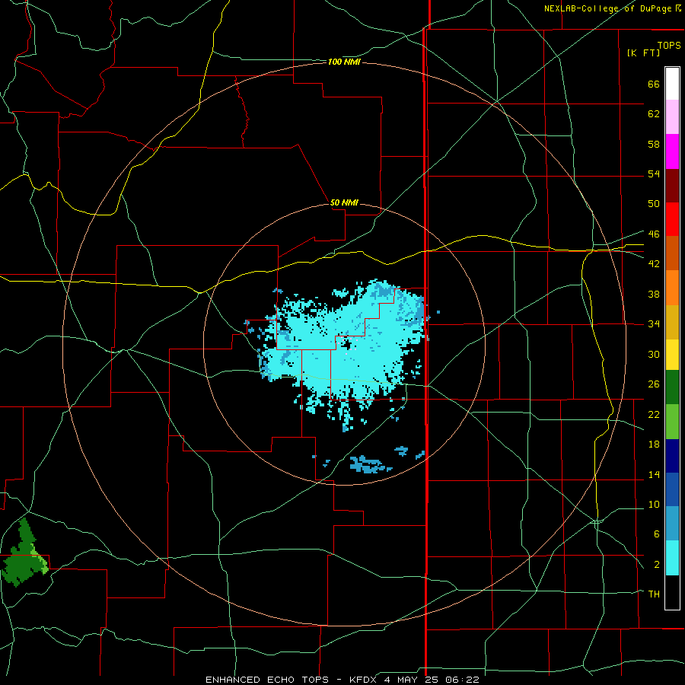Click the bright red legend swatch

[x=672, y=219]
